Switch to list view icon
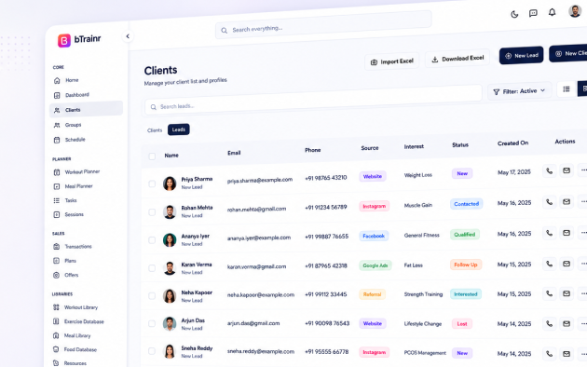Screen dimensions: 587x367 567,89
